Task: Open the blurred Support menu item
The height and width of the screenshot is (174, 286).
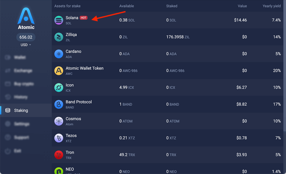Action: coord(26,137)
